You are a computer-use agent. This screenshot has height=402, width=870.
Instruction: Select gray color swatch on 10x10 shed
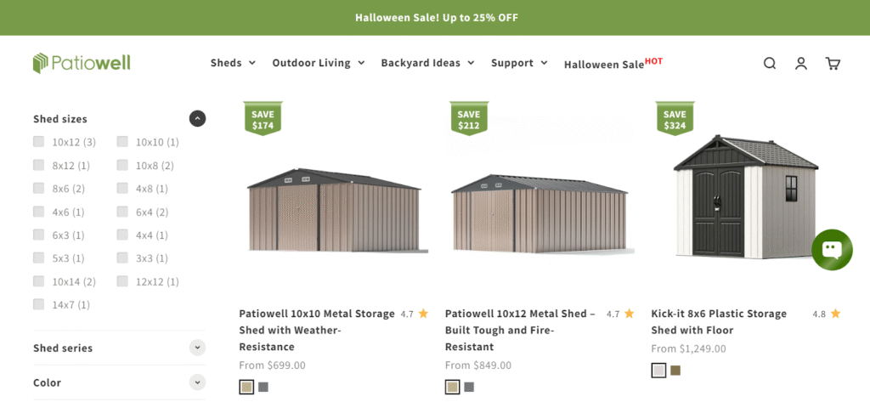coord(263,387)
